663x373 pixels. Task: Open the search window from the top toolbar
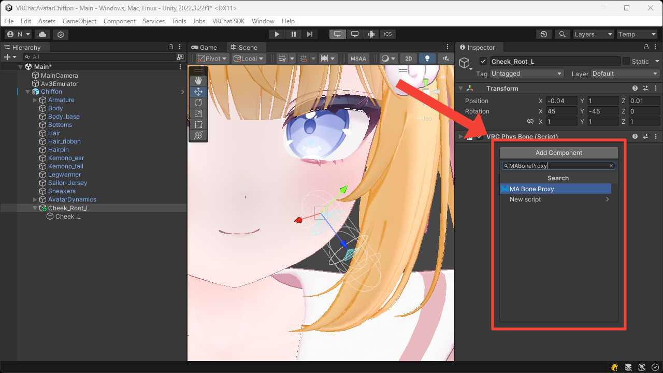[563, 34]
